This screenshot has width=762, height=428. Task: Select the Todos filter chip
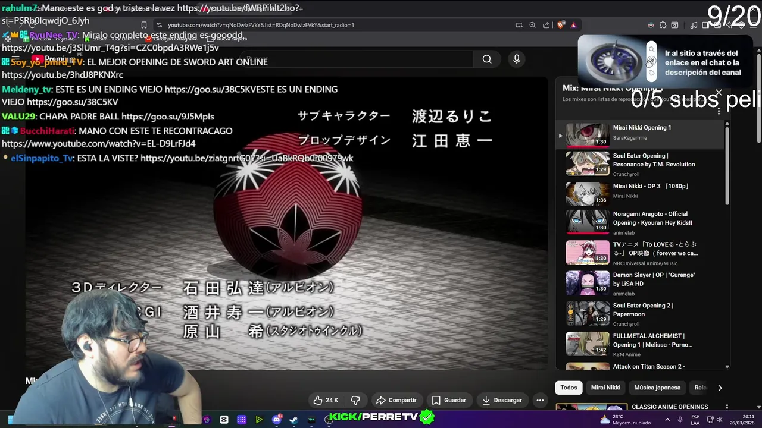[x=569, y=388]
